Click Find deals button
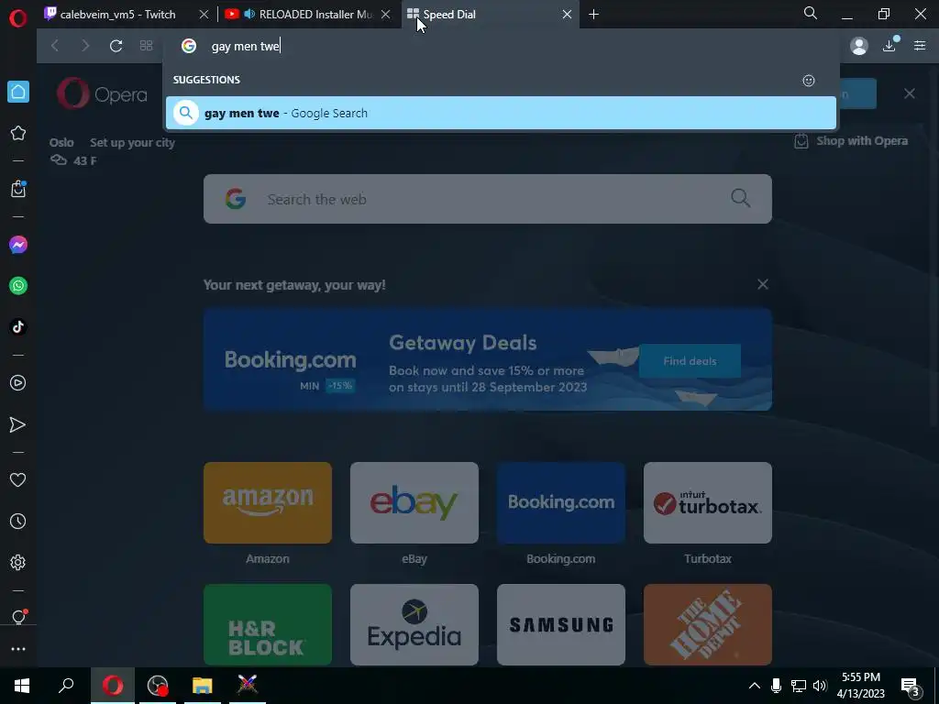Viewport: 939px width, 704px height. click(x=690, y=361)
